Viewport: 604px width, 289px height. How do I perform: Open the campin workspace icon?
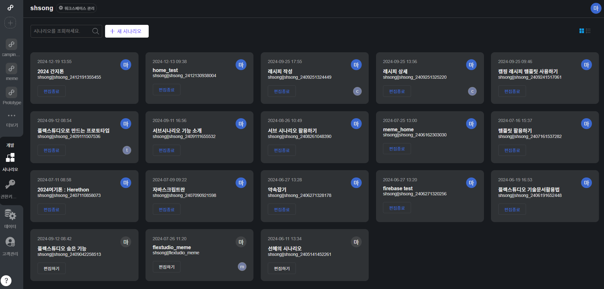(11, 44)
